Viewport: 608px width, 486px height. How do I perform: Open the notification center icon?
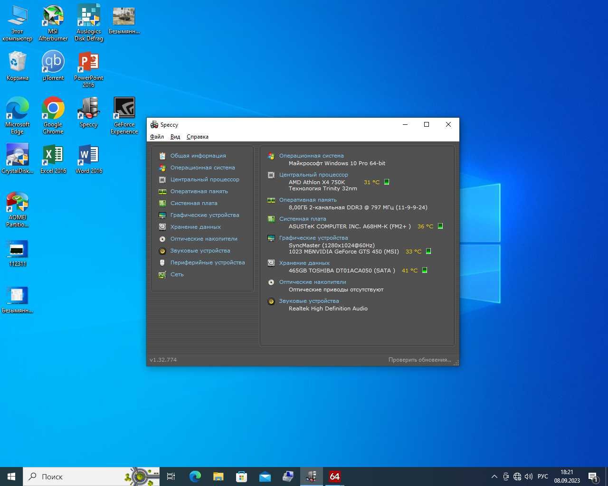(593, 477)
